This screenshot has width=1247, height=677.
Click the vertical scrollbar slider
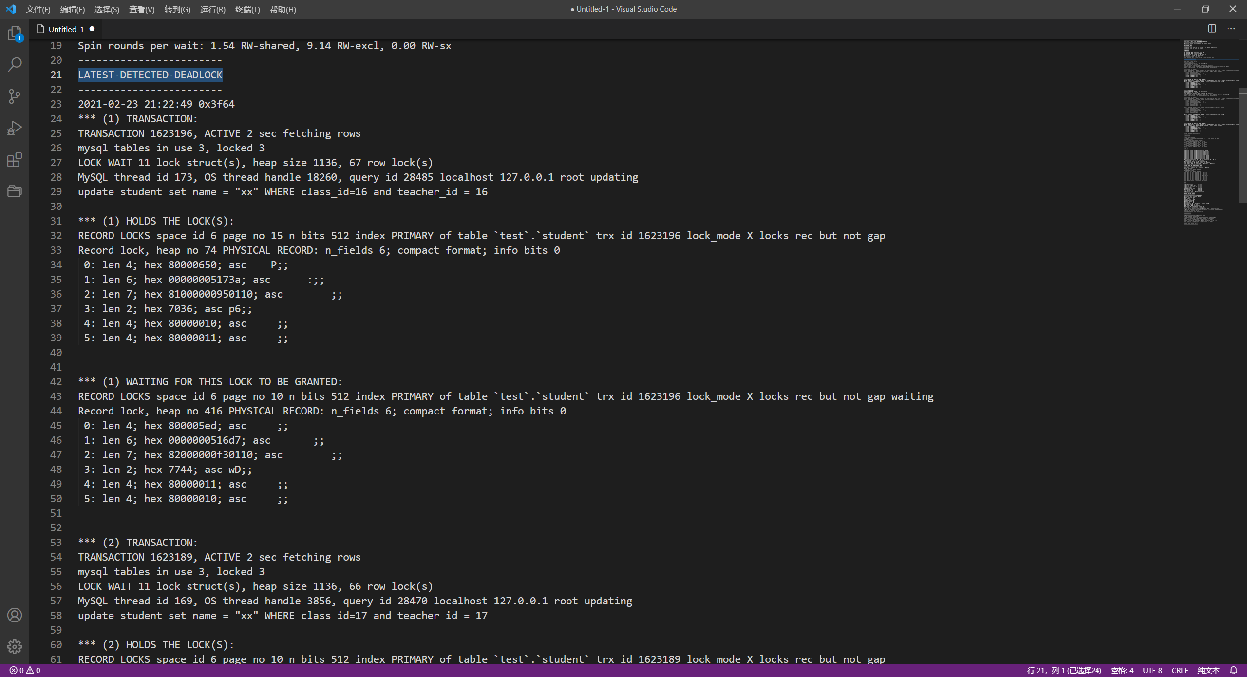tap(1243, 146)
